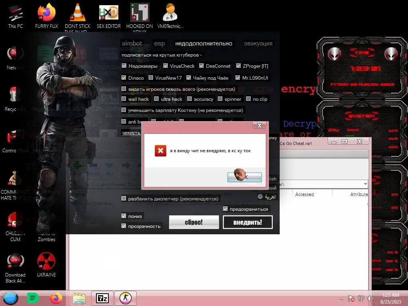Select the Arabic language radio button
This screenshot has width=408, height=306.
260,197
